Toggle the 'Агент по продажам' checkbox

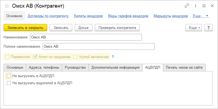(x=35, y=57)
